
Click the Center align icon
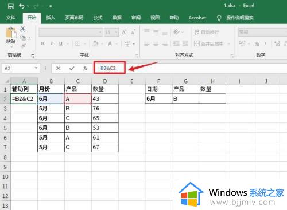(x=156, y=43)
